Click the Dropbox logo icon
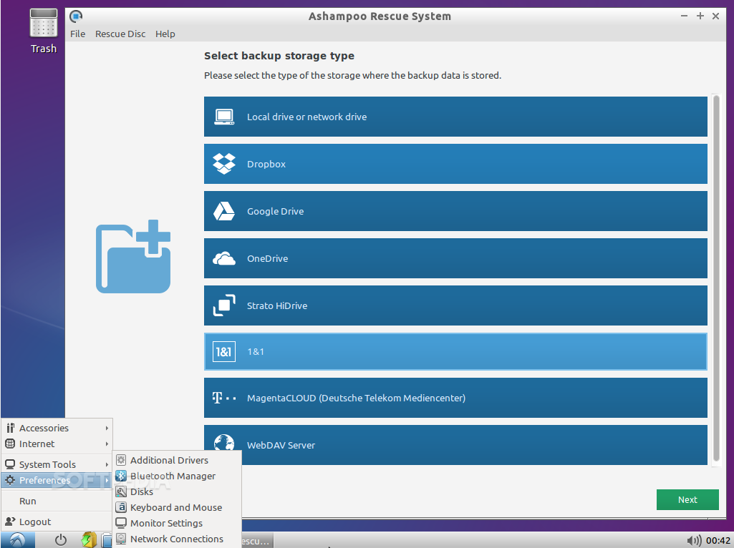Screen dimensions: 734x548 click(x=224, y=164)
